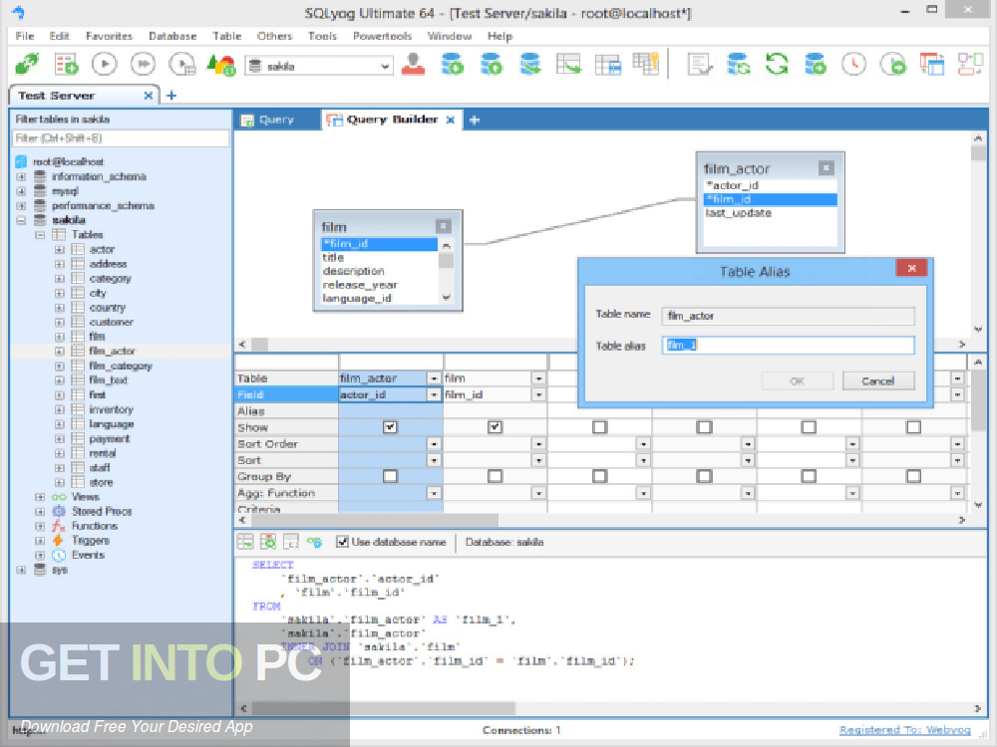Image resolution: width=997 pixels, height=747 pixels.
Task: Uncheck Use database name checkbox
Action: click(x=342, y=542)
